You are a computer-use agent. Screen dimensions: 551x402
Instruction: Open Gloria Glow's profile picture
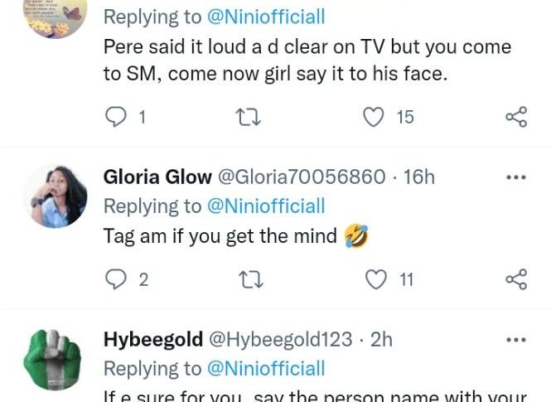point(55,196)
